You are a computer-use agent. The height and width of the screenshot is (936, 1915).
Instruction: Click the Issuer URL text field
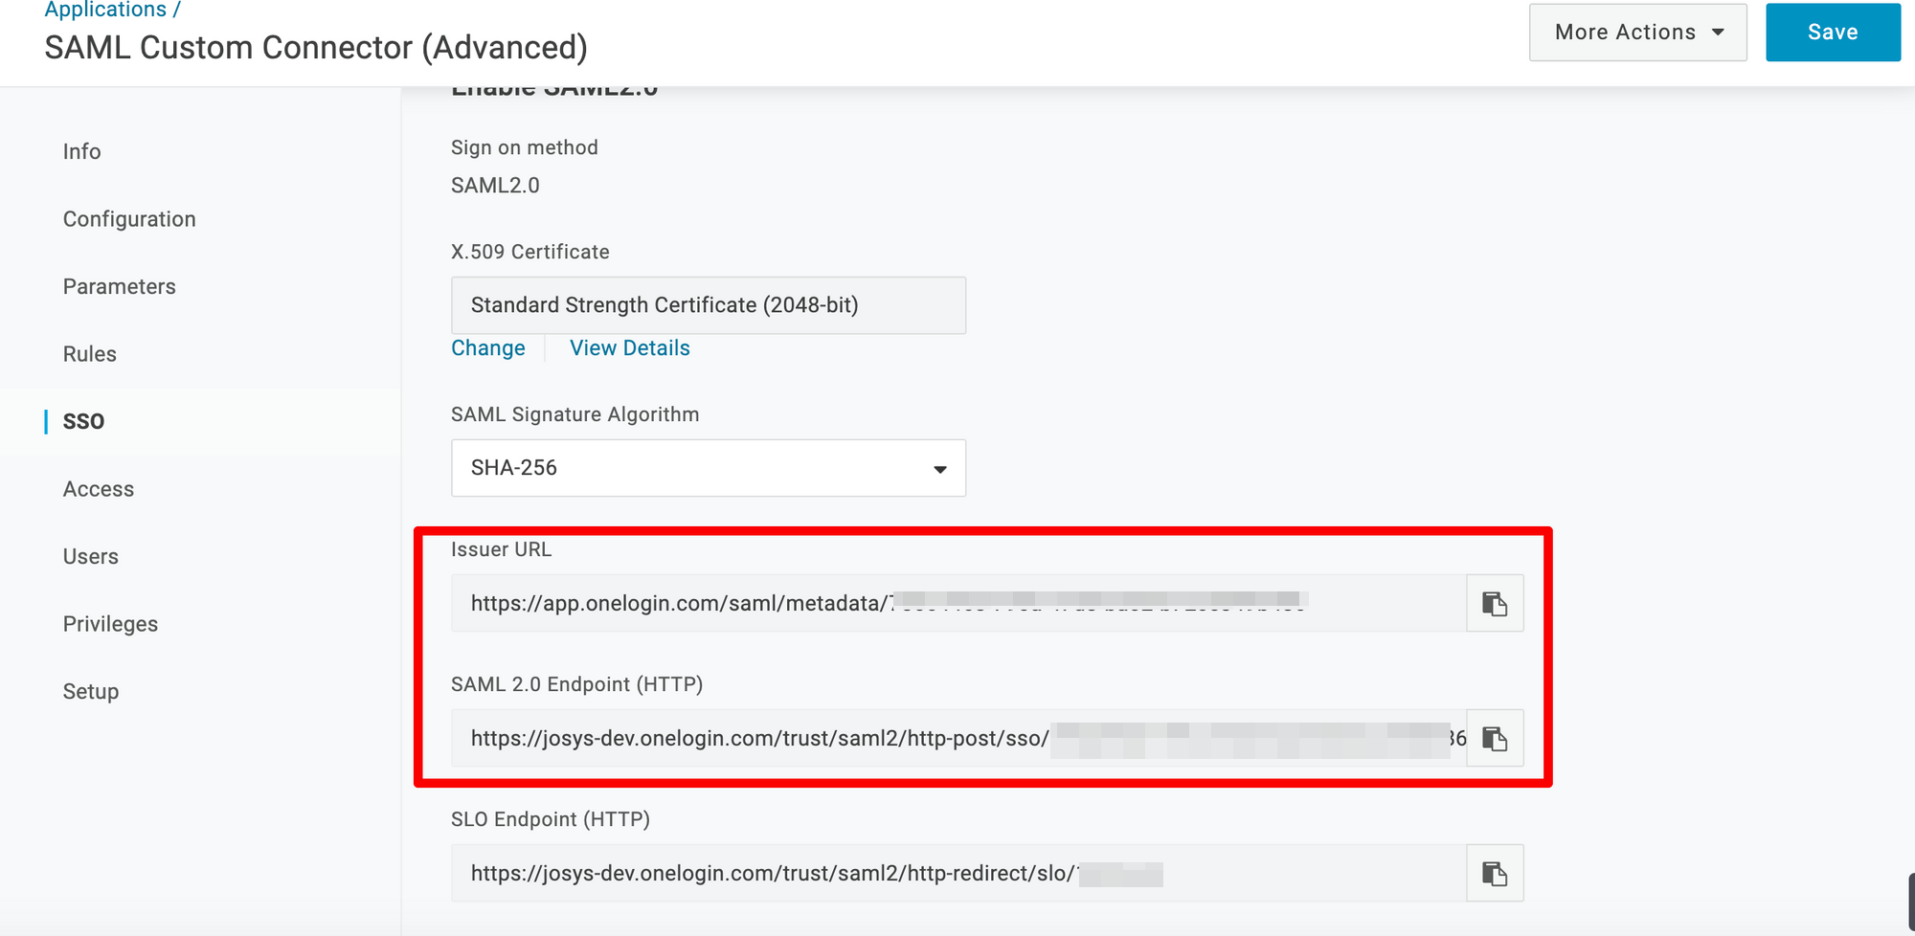[957, 604]
